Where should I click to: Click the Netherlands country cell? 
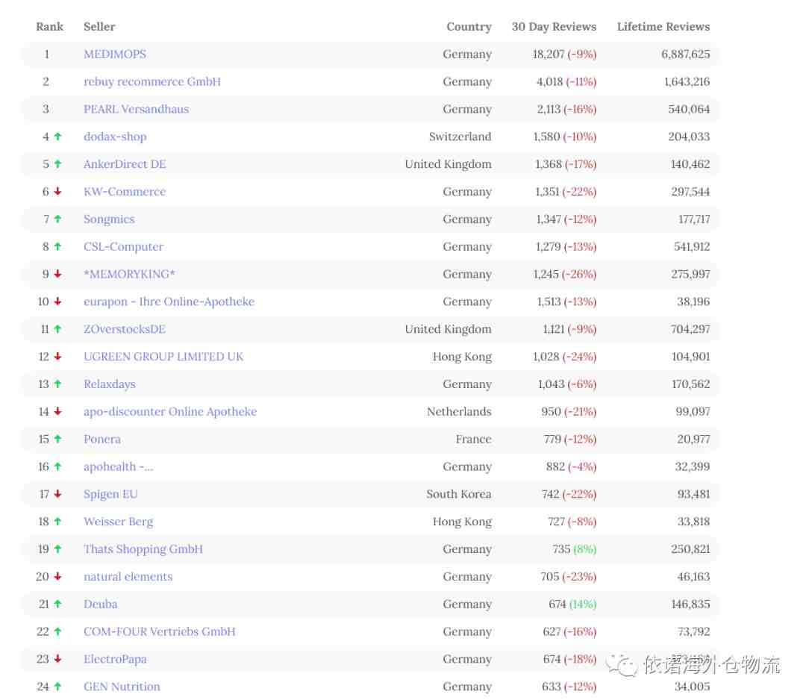tap(459, 412)
